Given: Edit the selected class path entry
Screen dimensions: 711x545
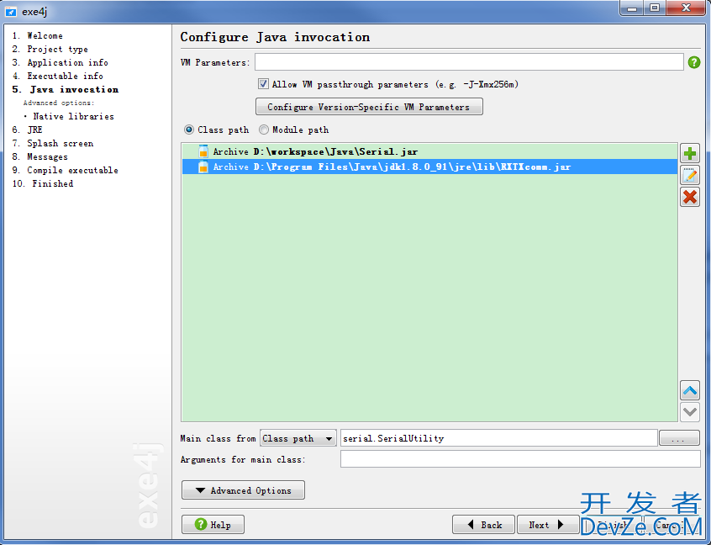Looking at the screenshot, I should [690, 175].
